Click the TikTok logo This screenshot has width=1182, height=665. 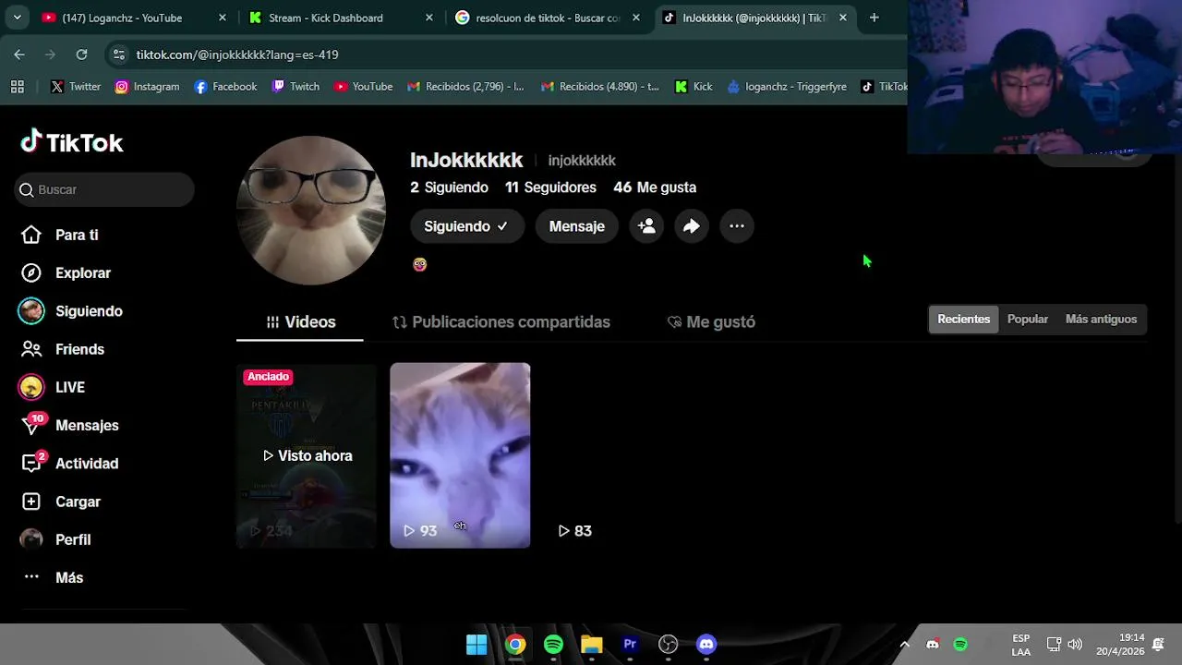tap(72, 142)
